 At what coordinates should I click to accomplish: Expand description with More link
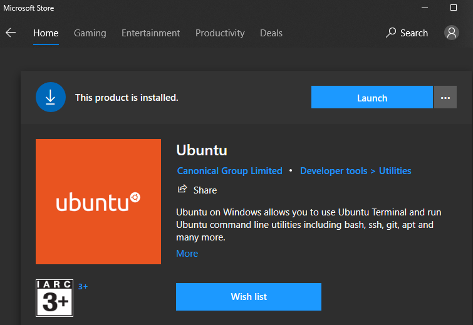pos(187,254)
